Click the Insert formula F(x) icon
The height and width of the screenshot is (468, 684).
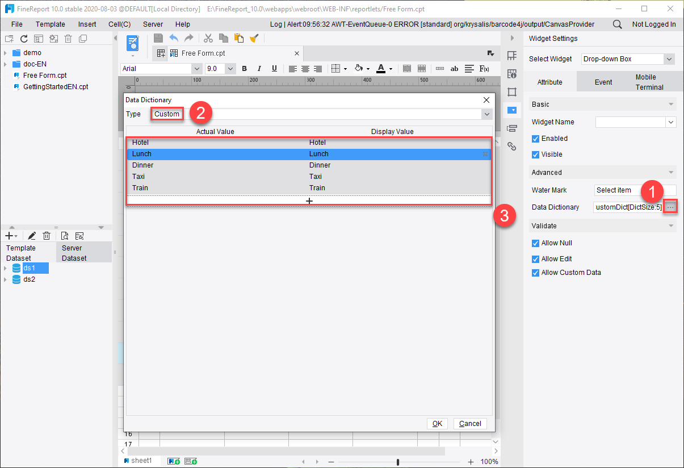click(485, 69)
